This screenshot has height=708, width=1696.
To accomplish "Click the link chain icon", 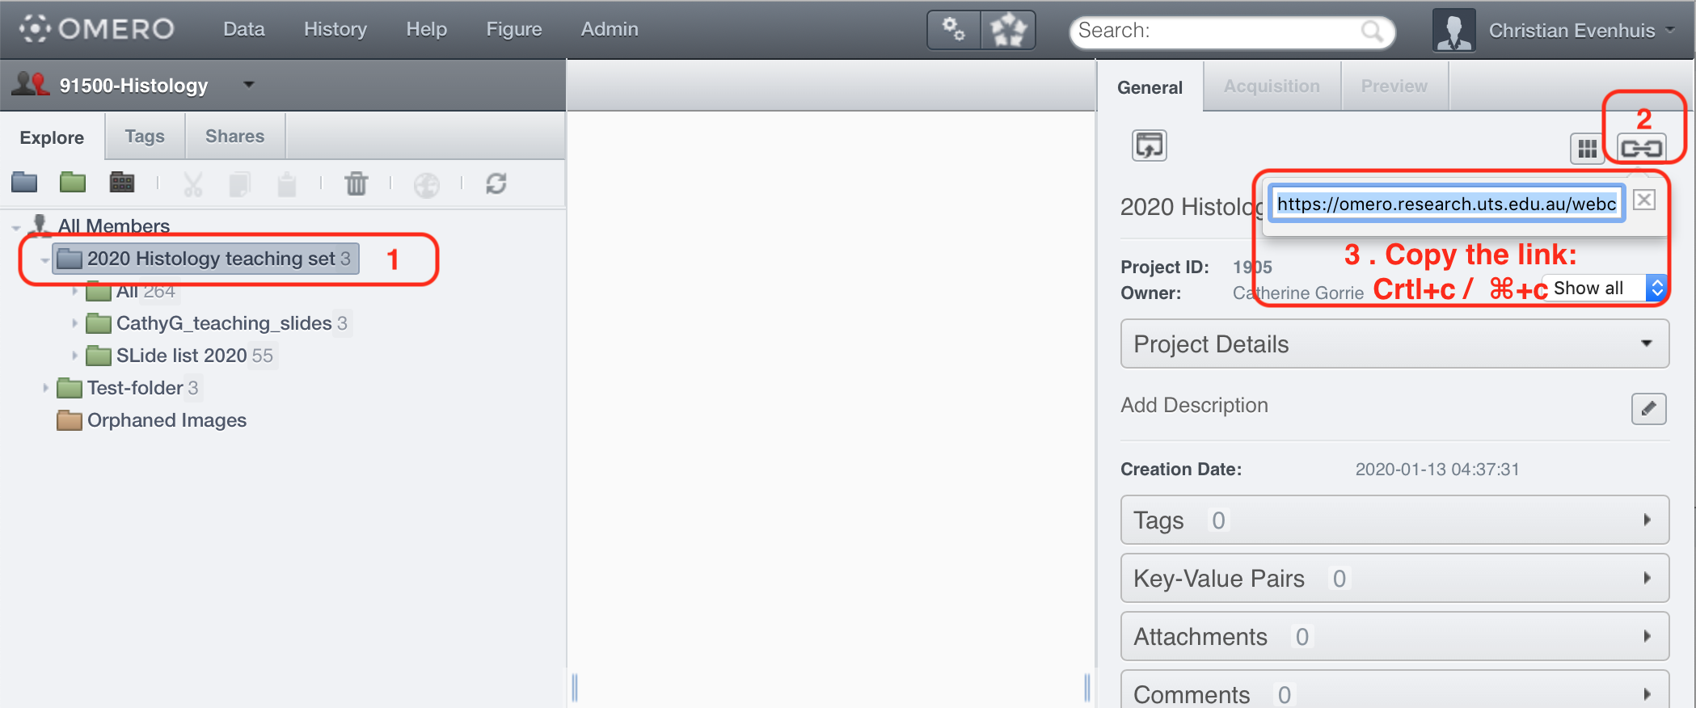I will point(1641,148).
